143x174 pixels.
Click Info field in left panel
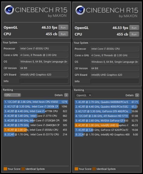click(43, 81)
